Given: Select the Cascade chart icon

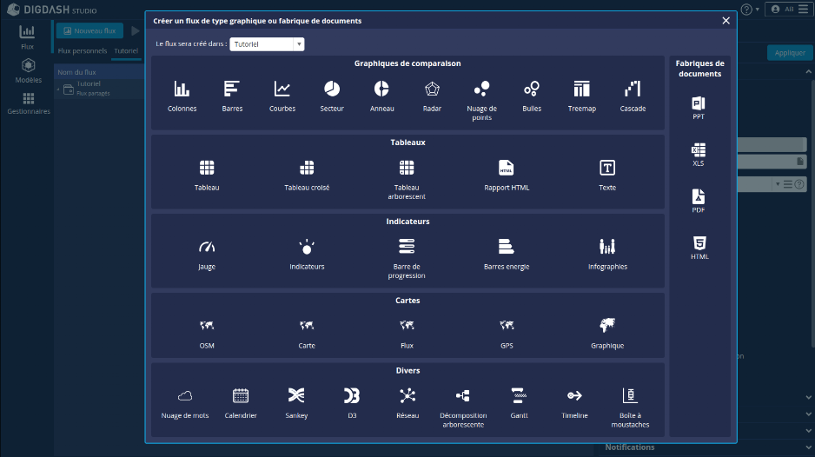Looking at the screenshot, I should pos(633,89).
